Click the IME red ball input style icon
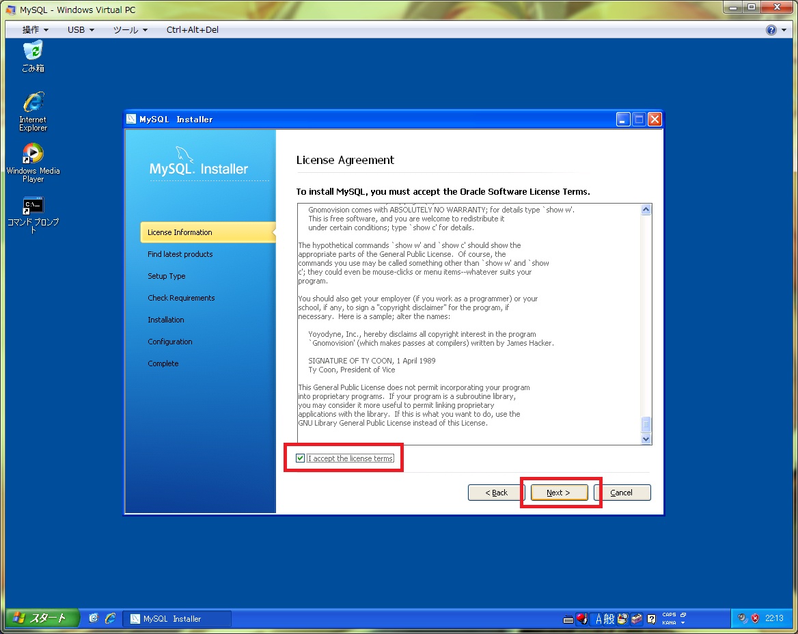 pyautogui.click(x=582, y=619)
